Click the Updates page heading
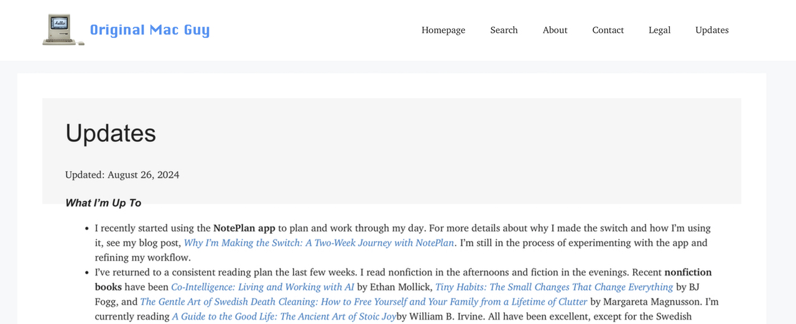 (111, 133)
